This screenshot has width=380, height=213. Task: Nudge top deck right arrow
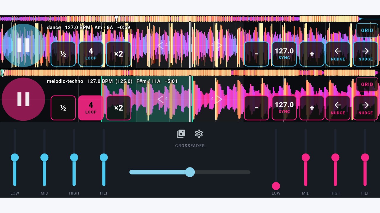[365, 54]
